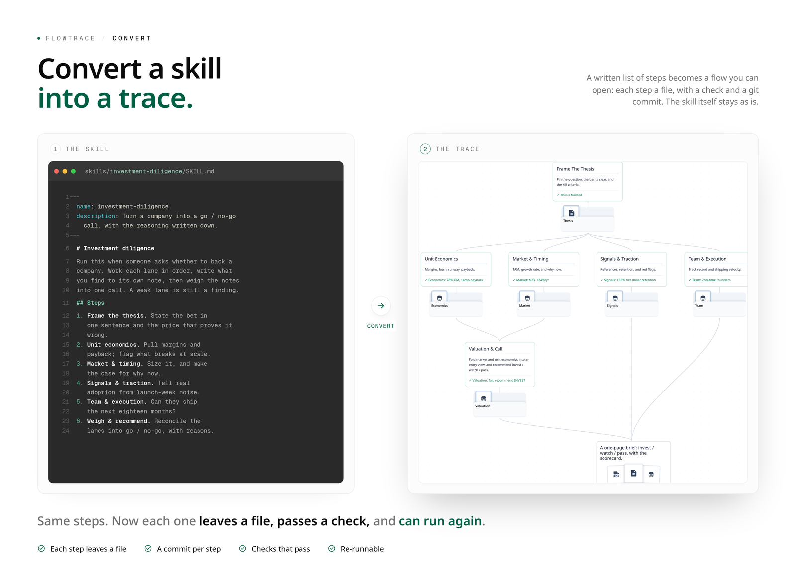Click the THE SKILL panel heading

(88, 149)
